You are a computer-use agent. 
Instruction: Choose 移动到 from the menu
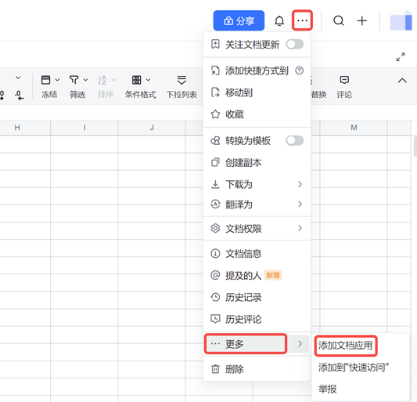257,92
